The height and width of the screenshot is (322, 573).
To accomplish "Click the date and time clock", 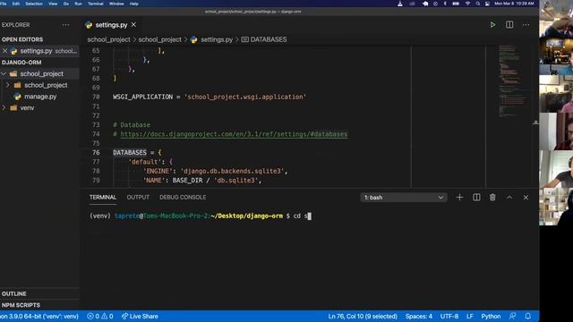I will coord(514,4).
